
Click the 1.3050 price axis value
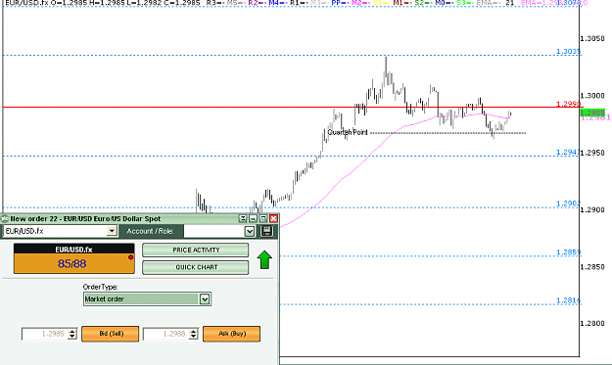[592, 38]
